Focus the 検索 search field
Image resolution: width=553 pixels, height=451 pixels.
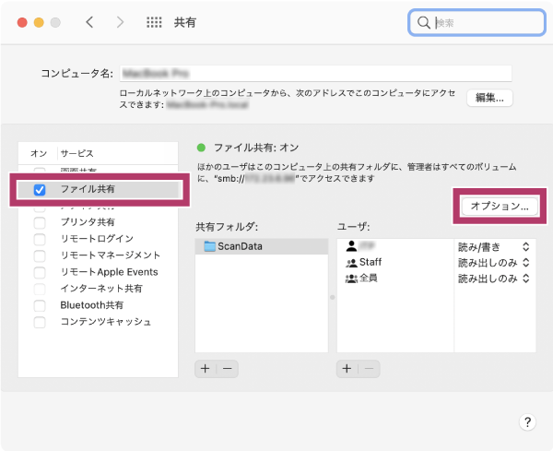[477, 22]
